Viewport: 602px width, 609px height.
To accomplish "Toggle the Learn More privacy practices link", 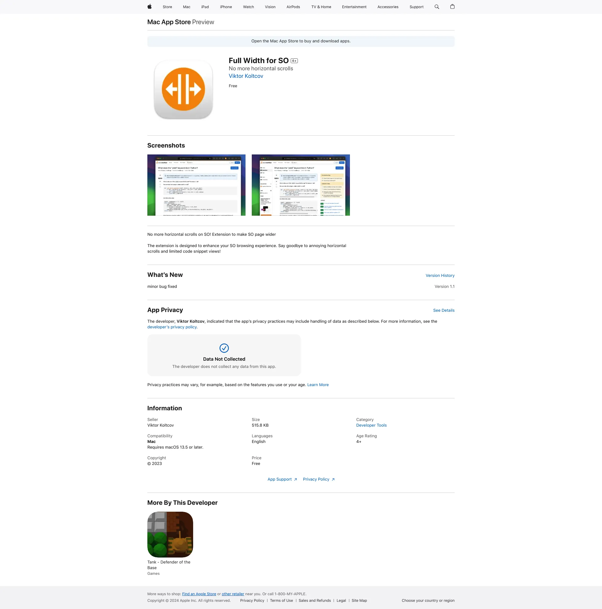I will coord(318,384).
